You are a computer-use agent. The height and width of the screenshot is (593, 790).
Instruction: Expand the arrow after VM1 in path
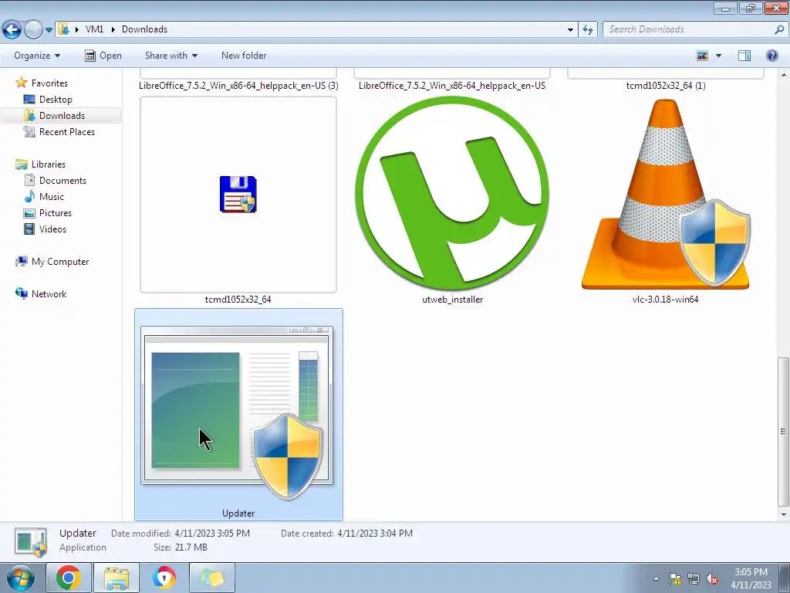click(113, 29)
